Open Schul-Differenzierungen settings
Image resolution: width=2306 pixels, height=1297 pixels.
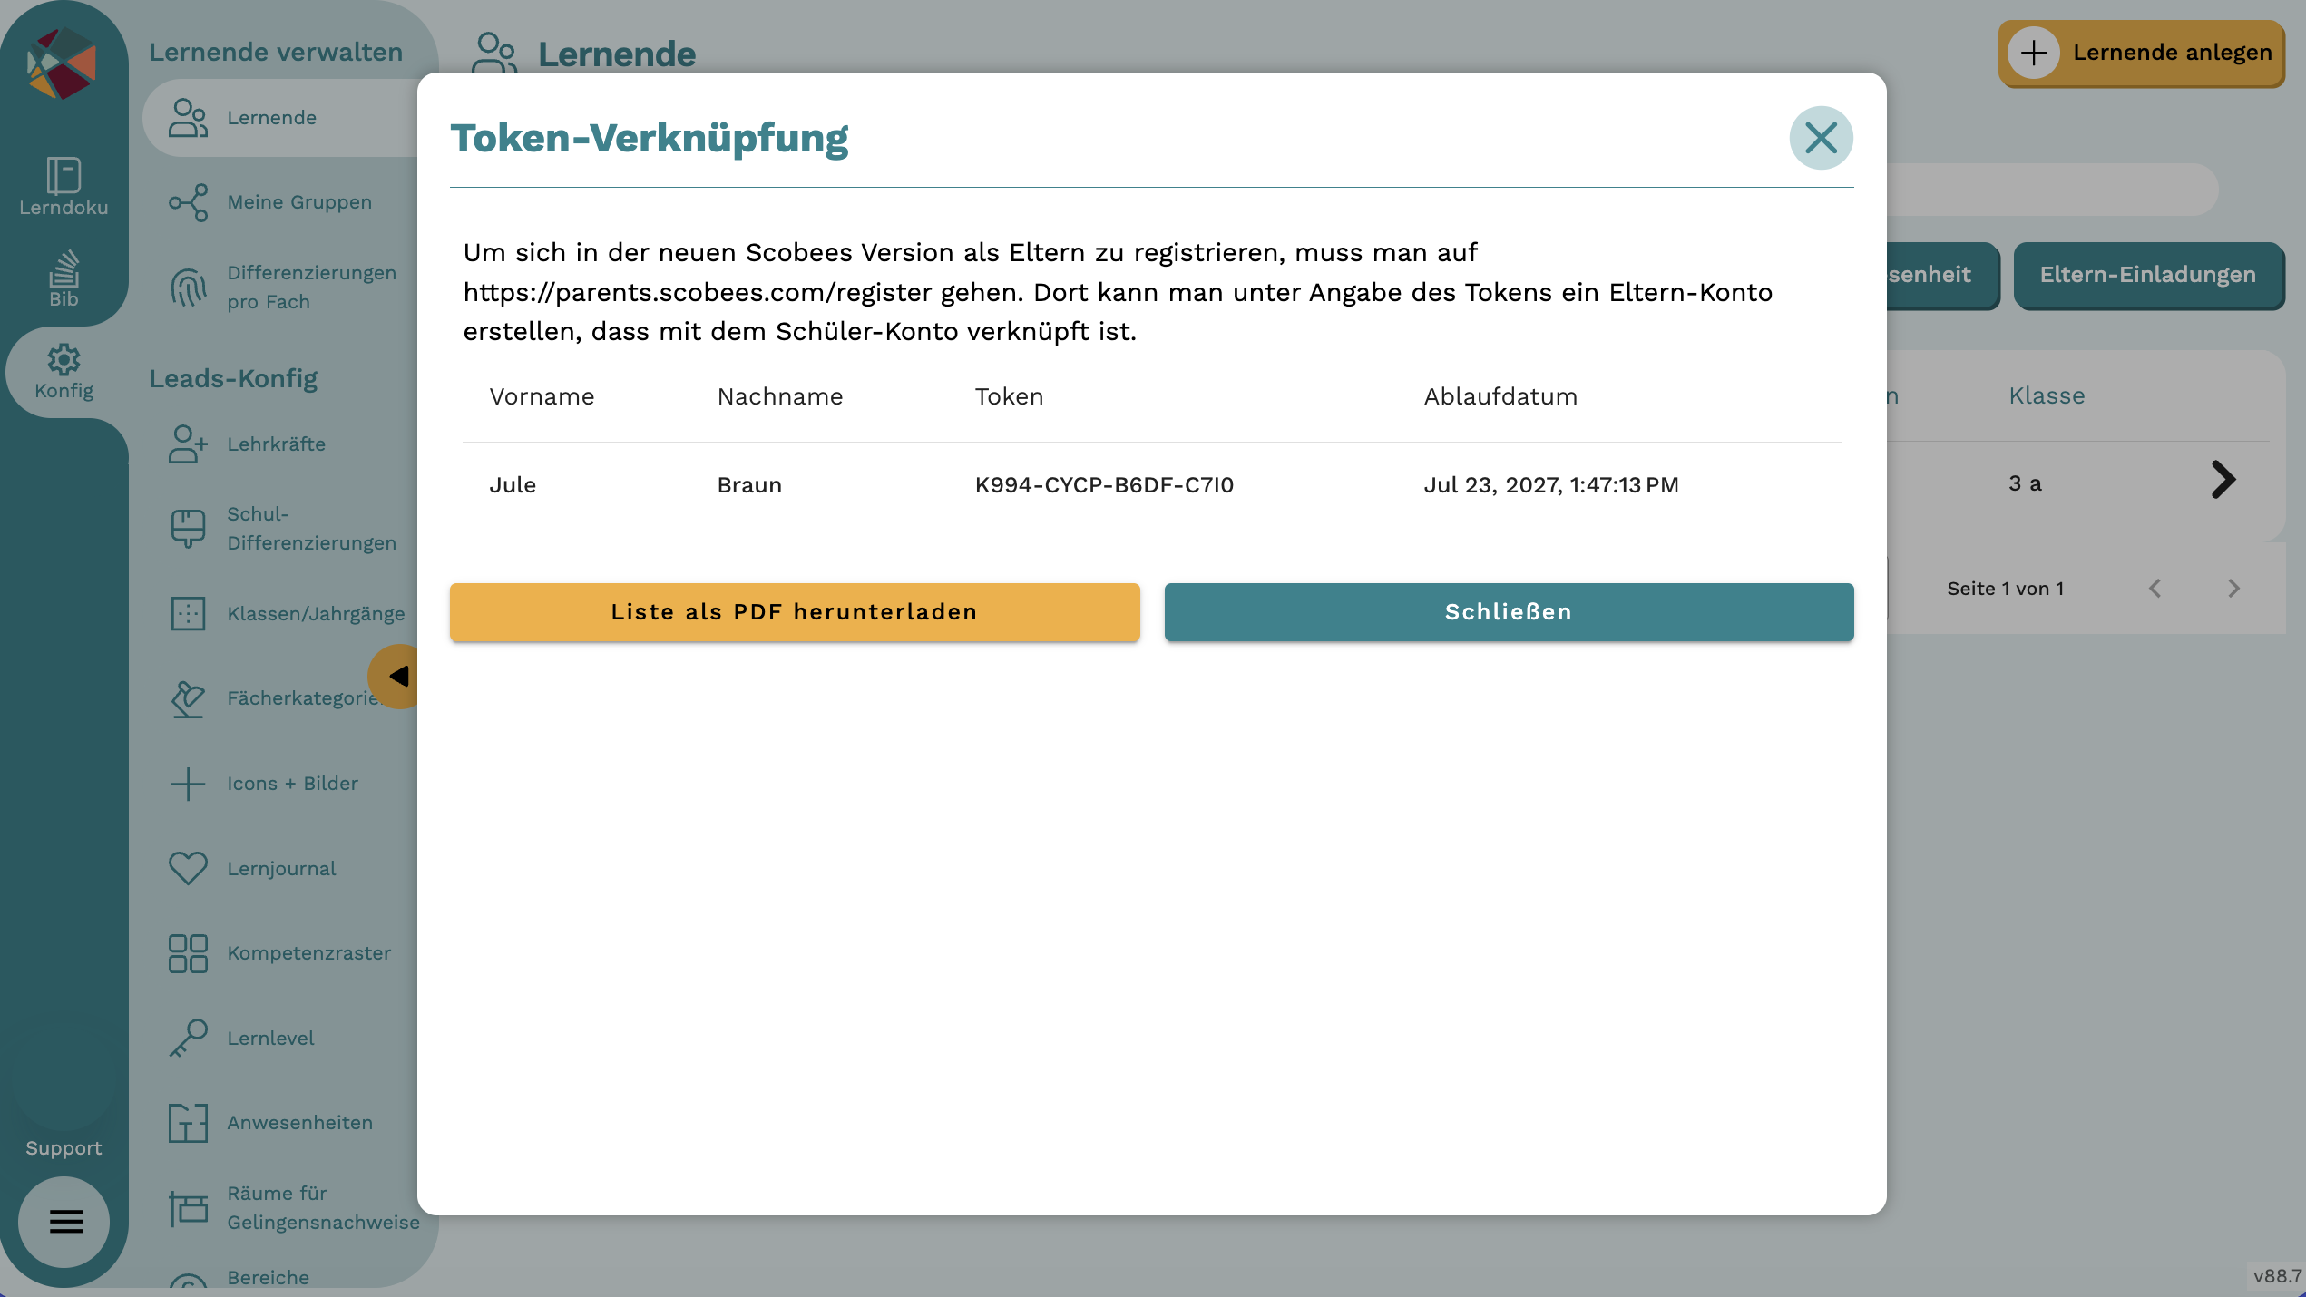[x=281, y=529]
